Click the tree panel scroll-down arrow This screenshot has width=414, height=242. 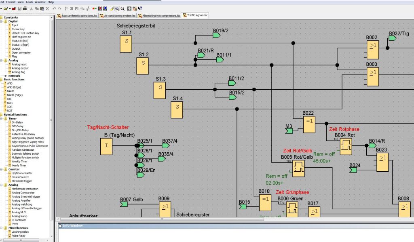pyautogui.click(x=51, y=236)
